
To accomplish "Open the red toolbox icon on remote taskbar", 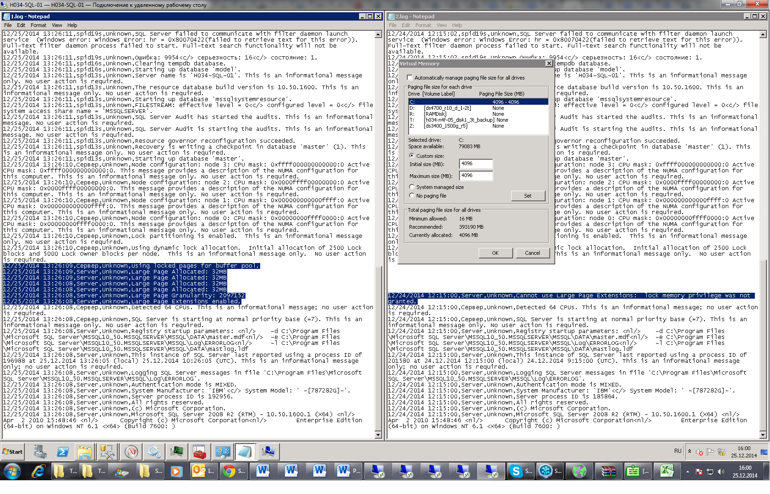I will (x=200, y=452).
